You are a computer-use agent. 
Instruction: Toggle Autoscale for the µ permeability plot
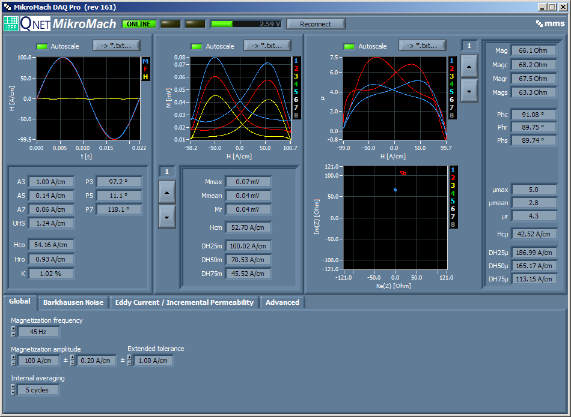tap(350, 47)
